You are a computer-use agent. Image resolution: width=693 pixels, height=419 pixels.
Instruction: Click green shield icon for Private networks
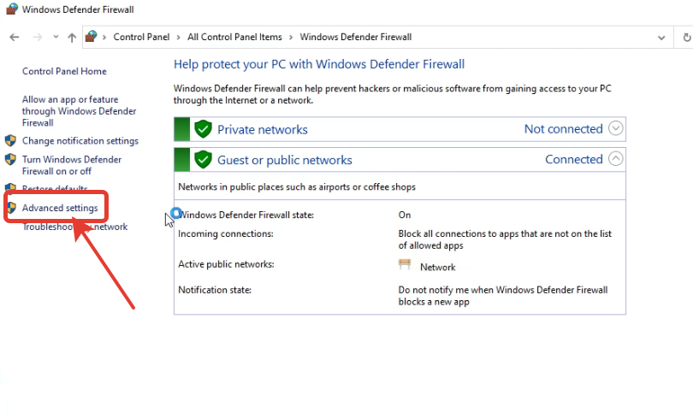(x=204, y=129)
